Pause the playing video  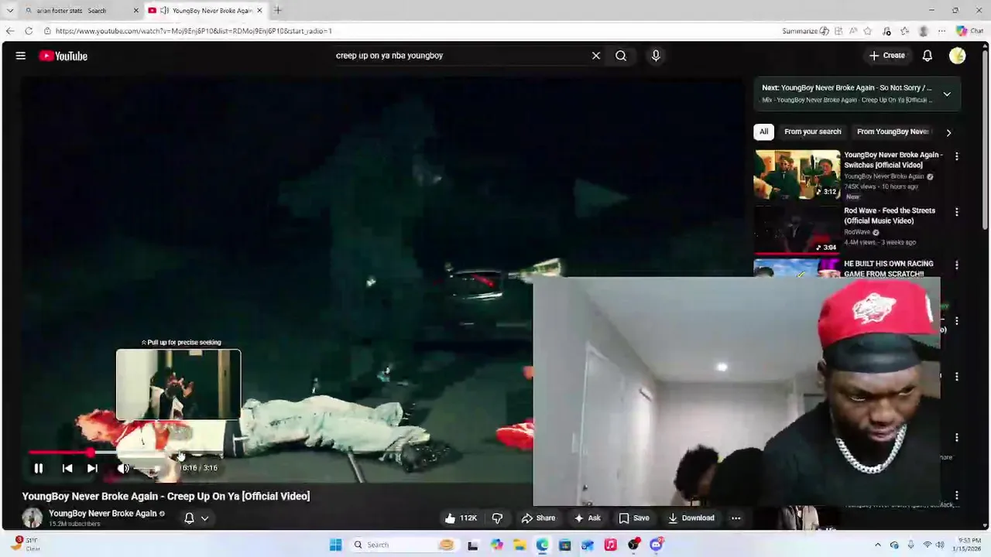(39, 468)
